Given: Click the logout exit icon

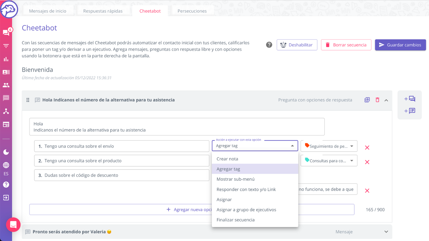Looking at the screenshot, I should pos(6,198).
